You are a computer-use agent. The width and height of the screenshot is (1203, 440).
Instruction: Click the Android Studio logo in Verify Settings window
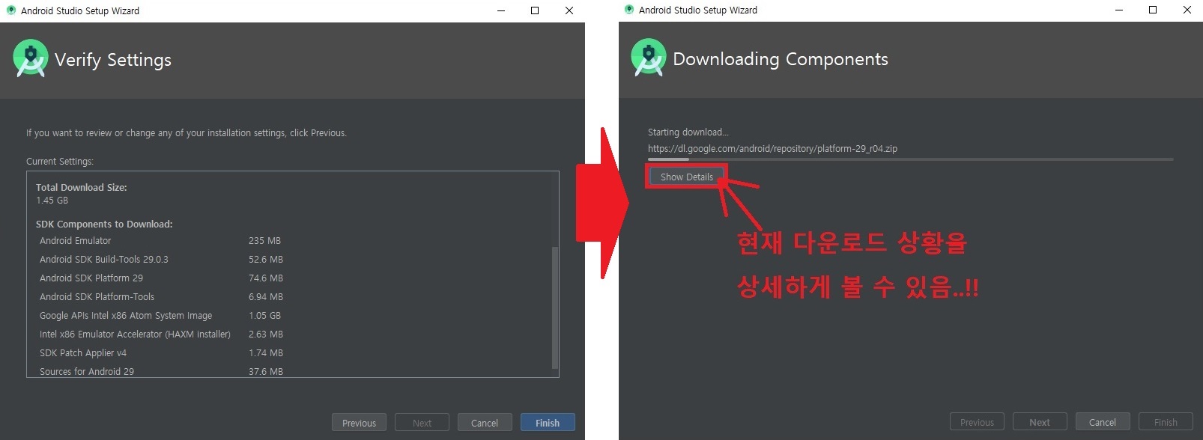click(x=31, y=58)
